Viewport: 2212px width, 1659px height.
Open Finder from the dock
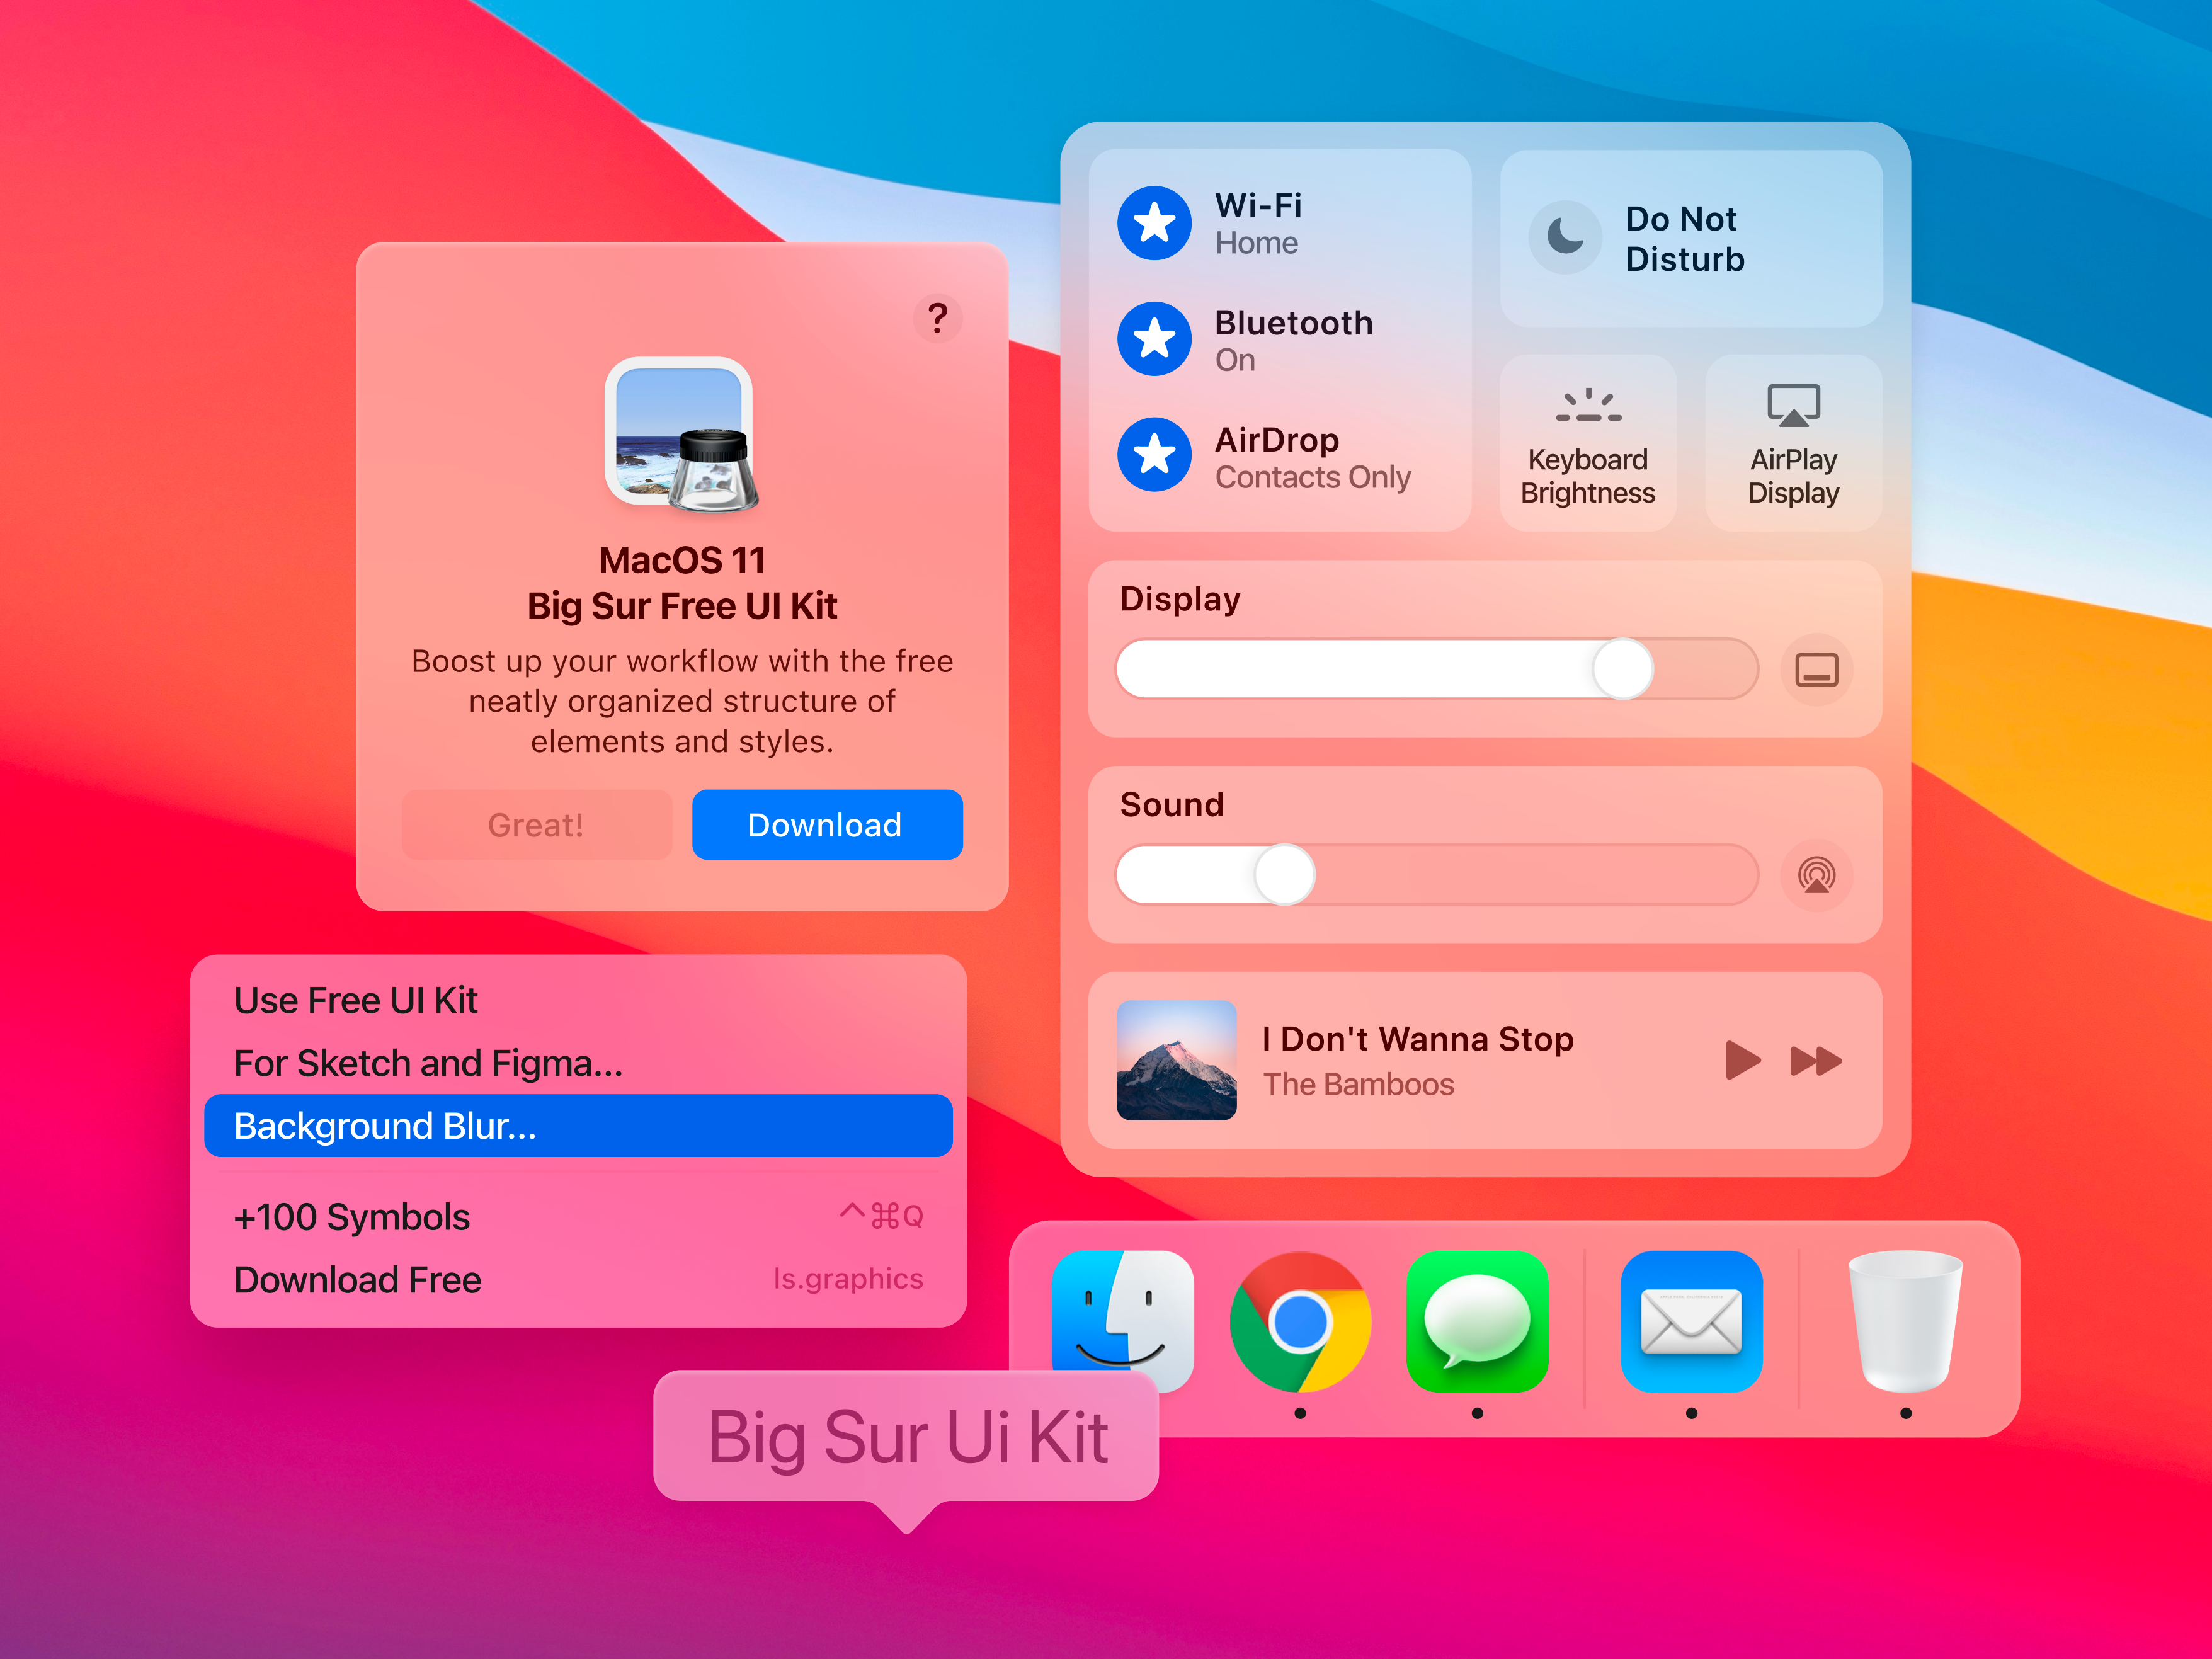[1122, 1320]
